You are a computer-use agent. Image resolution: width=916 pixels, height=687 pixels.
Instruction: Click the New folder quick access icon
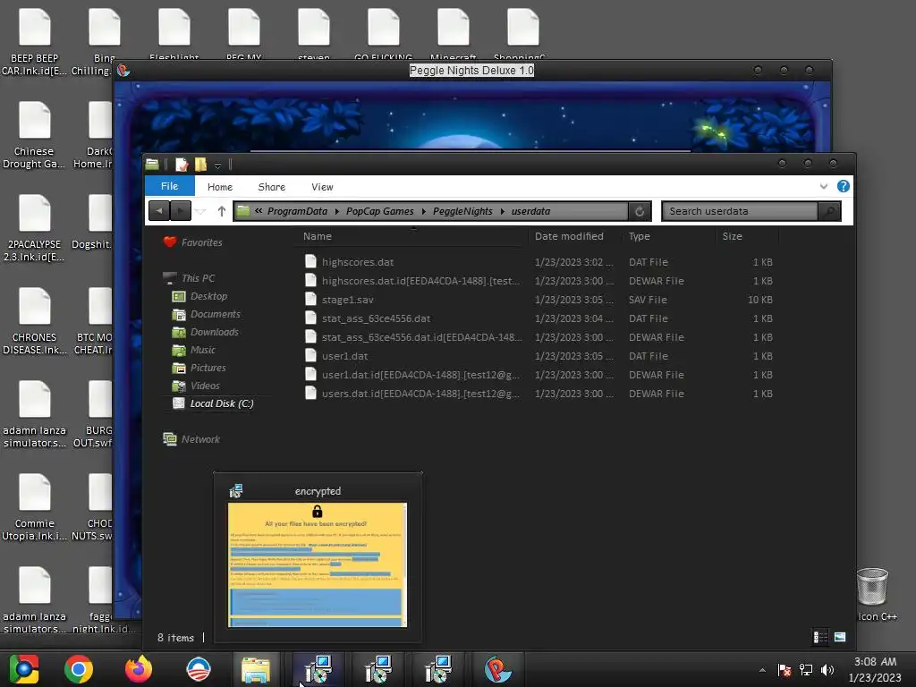pos(200,165)
